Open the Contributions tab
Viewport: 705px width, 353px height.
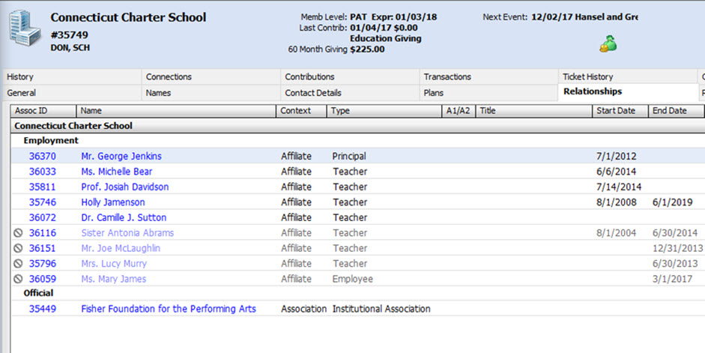tap(309, 76)
